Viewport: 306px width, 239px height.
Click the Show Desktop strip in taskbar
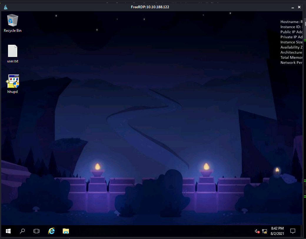tap(302, 231)
